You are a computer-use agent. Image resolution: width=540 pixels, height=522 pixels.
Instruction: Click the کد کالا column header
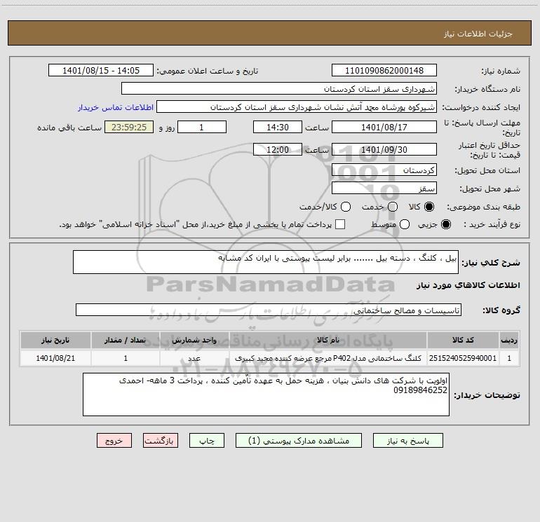[463, 340]
